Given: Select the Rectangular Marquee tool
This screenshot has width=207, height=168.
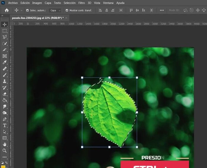Looking at the screenshot, I should (x=5, y=31).
